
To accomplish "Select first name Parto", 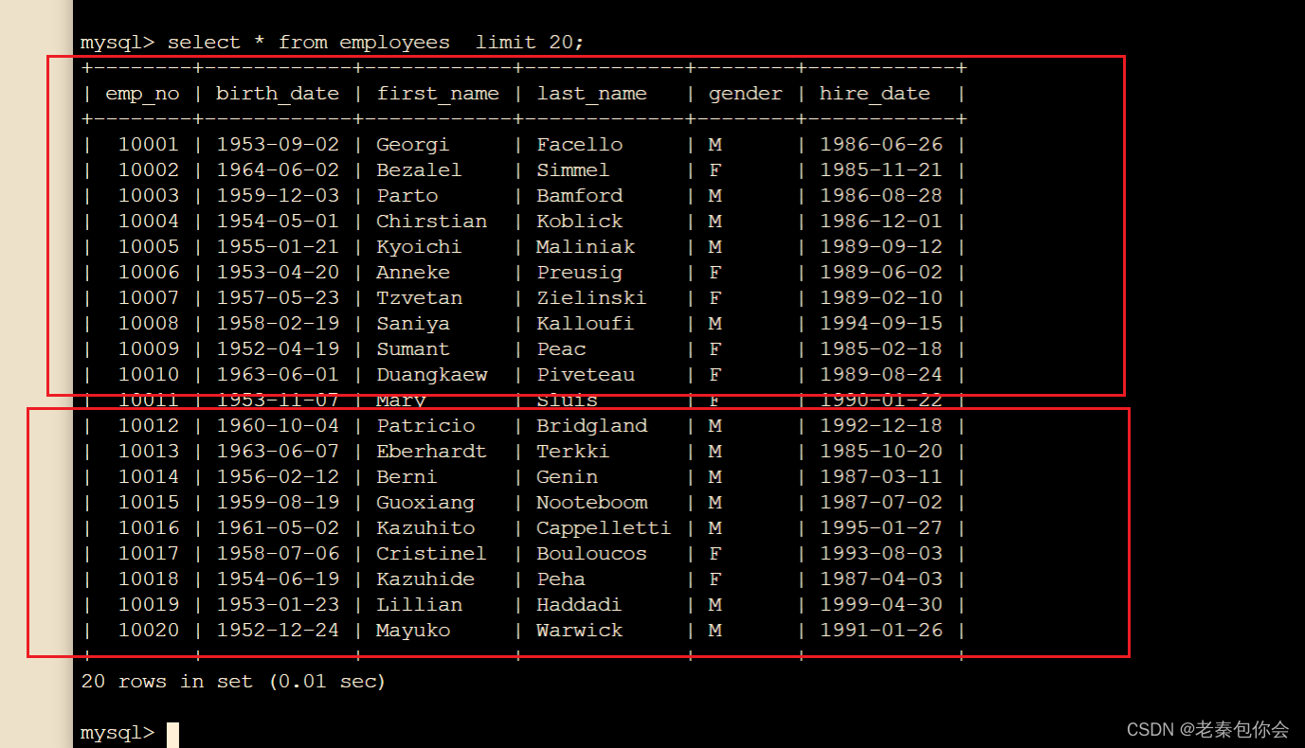I will (x=407, y=196).
